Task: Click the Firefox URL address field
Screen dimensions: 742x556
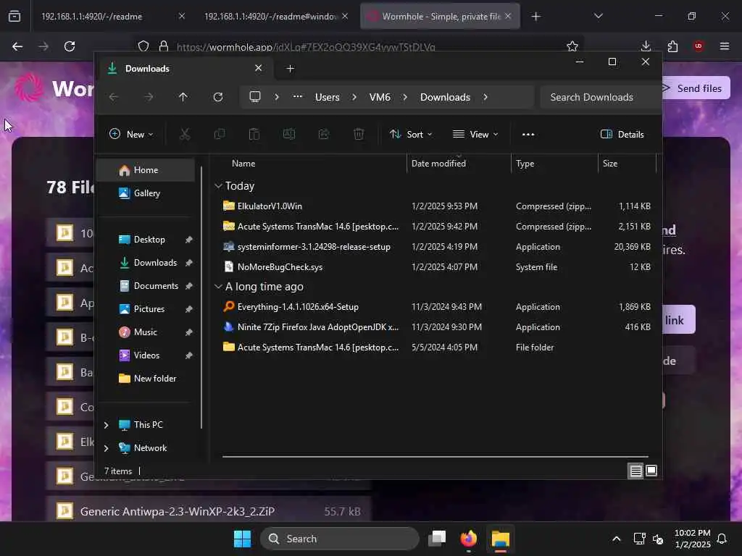Action: coord(359,46)
